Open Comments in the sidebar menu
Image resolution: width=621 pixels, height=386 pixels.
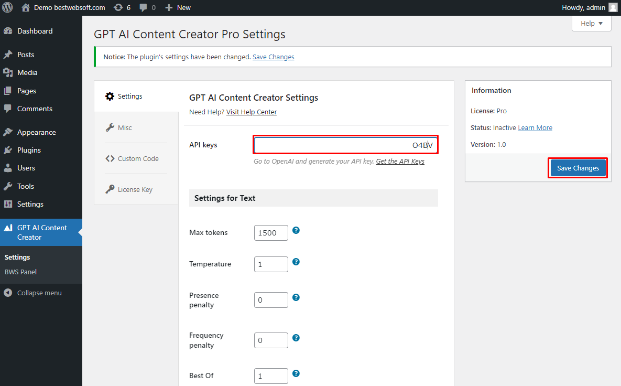35,109
